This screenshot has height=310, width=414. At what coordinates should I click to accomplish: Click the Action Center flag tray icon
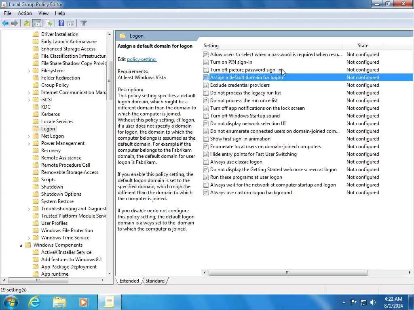click(x=353, y=302)
